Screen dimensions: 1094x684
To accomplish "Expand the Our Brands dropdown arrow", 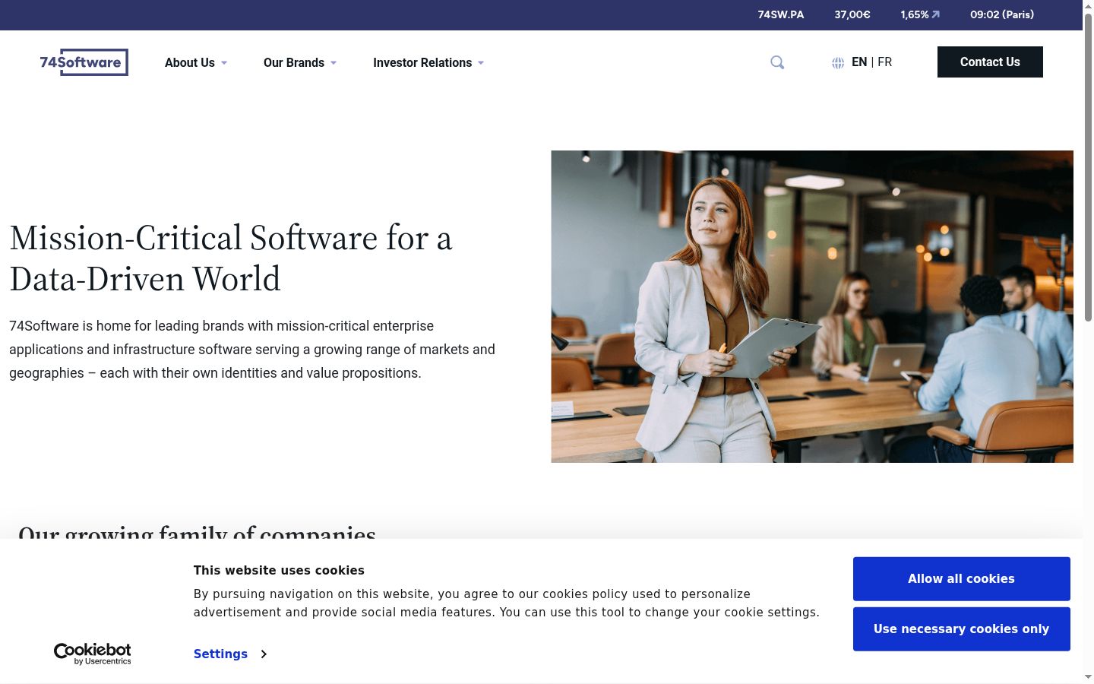I will point(334,63).
